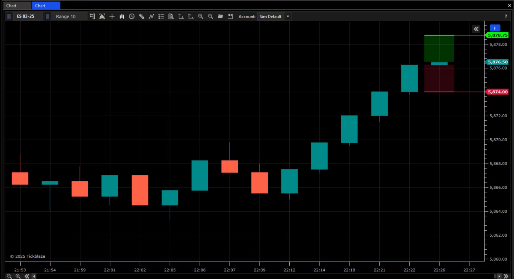Screen dimensions: 514x279
Task: Click the floppy disk save icon
Action: [230, 17]
